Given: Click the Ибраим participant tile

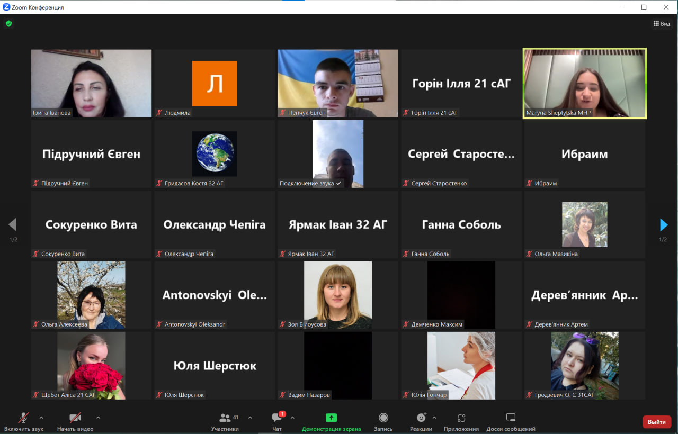Looking at the screenshot, I should pos(585,154).
